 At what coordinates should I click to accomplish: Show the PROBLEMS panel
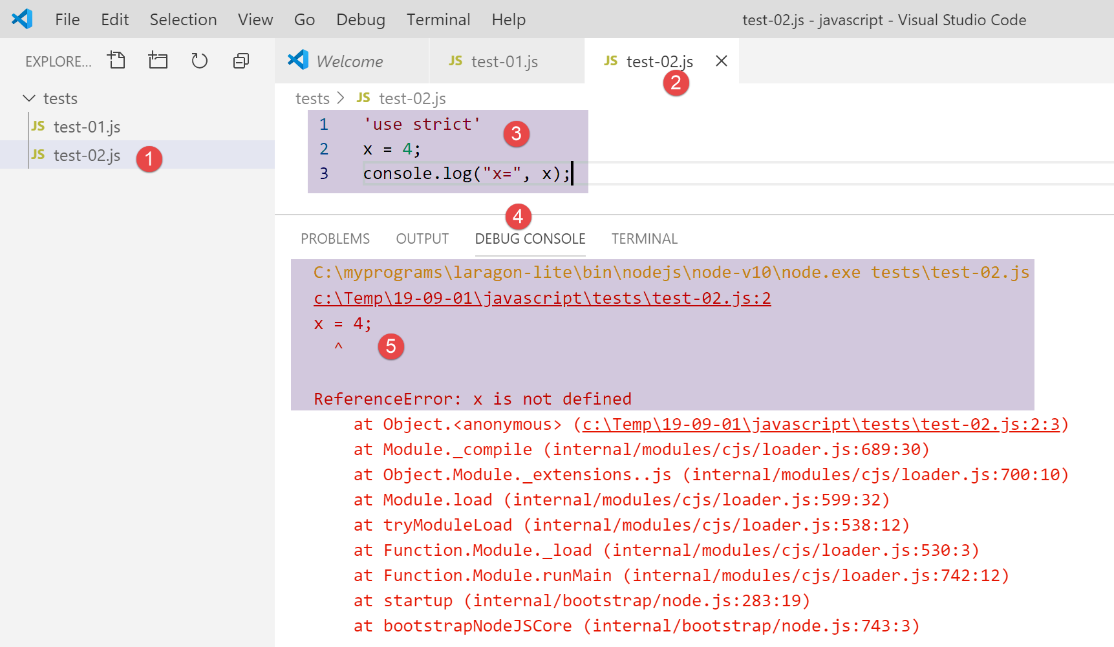tap(335, 239)
